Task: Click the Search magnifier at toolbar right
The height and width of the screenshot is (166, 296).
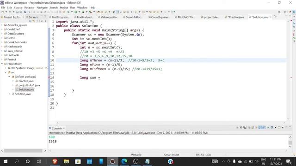Action: 279,12
